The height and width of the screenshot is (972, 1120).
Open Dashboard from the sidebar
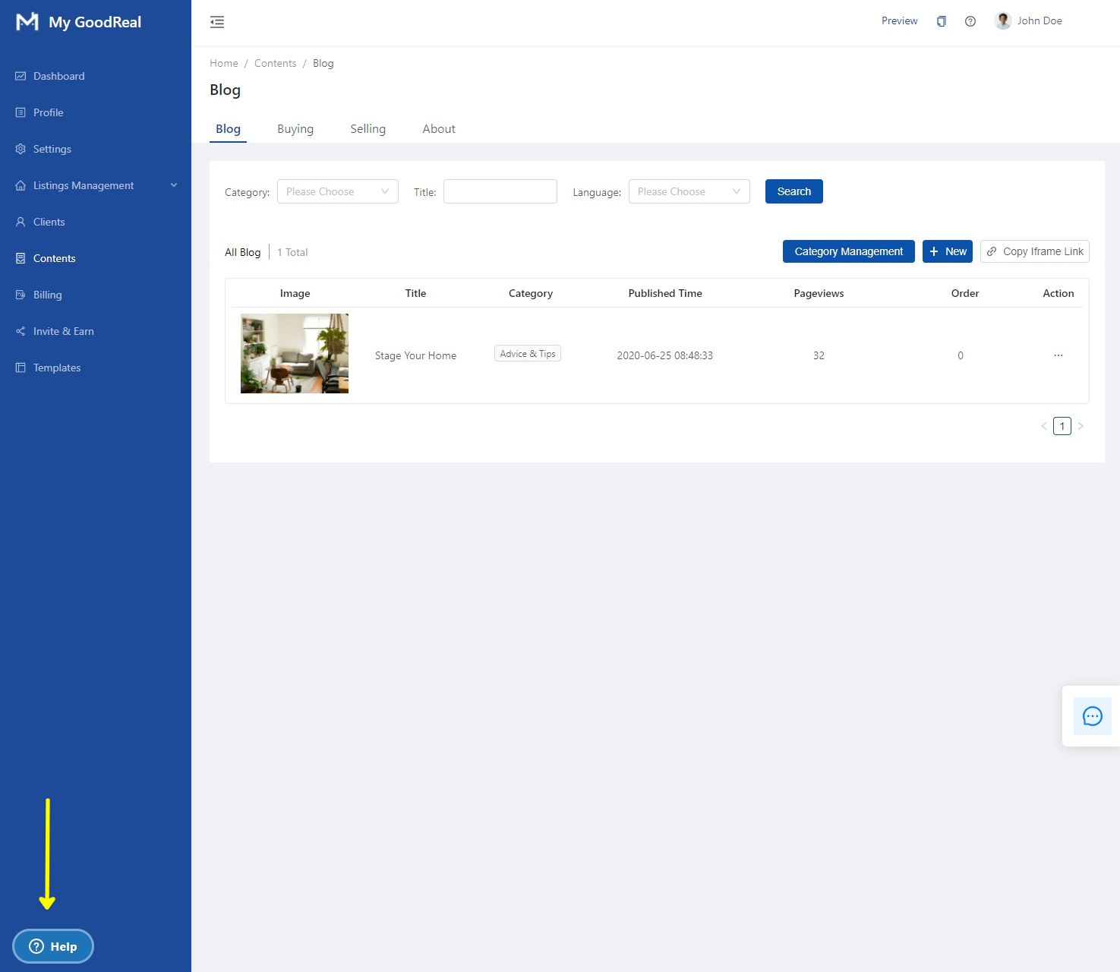[58, 76]
